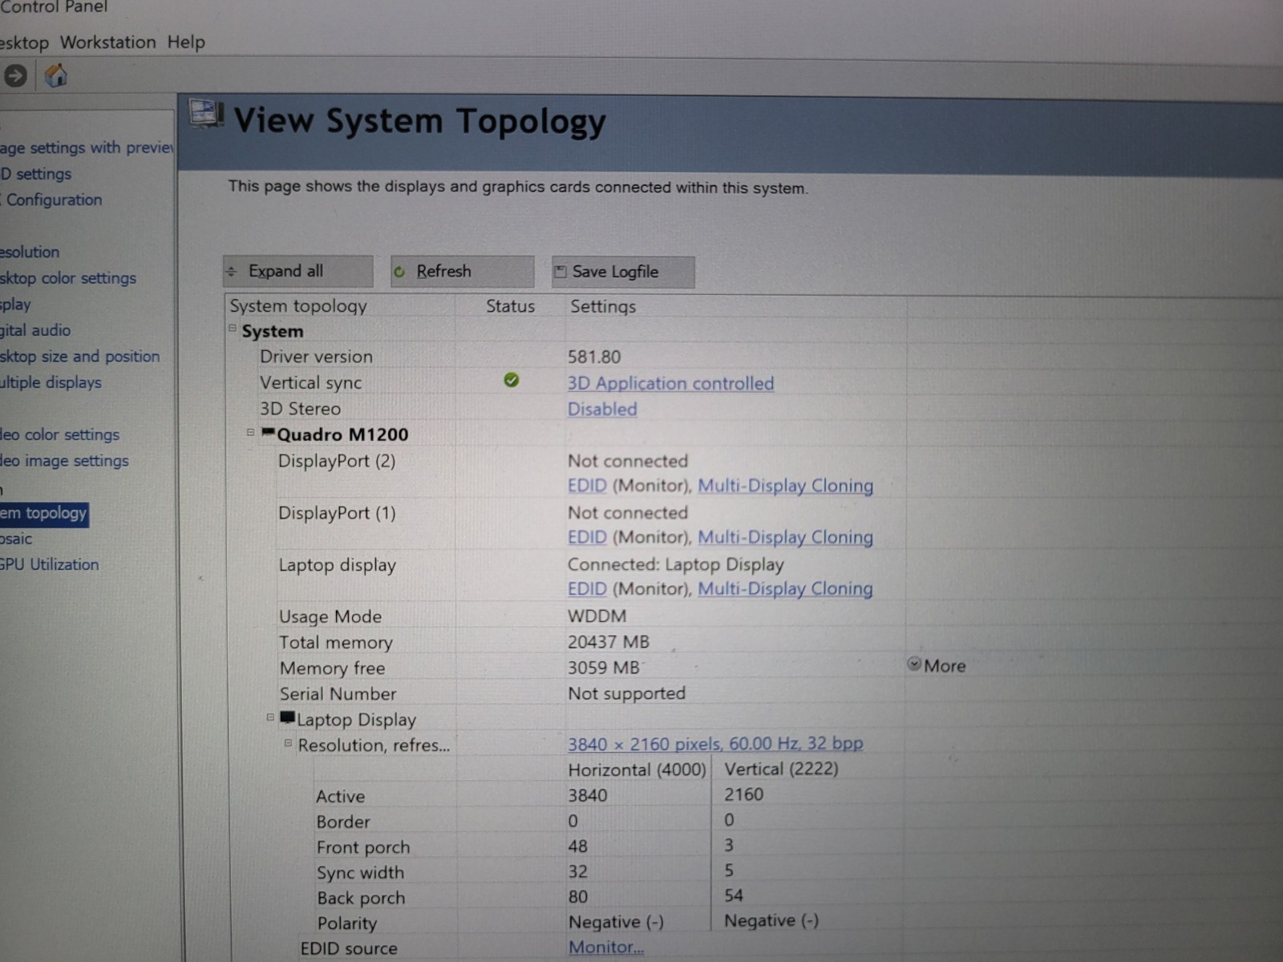This screenshot has height=962, width=1283.
Task: Open the Help menu
Action: tap(186, 42)
